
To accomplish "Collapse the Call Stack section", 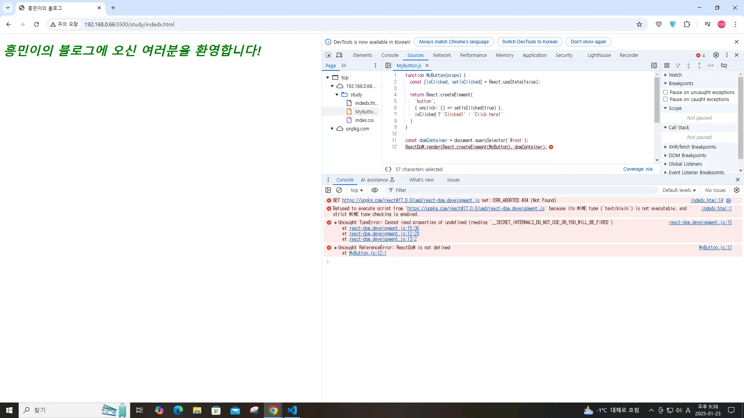I will pyautogui.click(x=679, y=128).
